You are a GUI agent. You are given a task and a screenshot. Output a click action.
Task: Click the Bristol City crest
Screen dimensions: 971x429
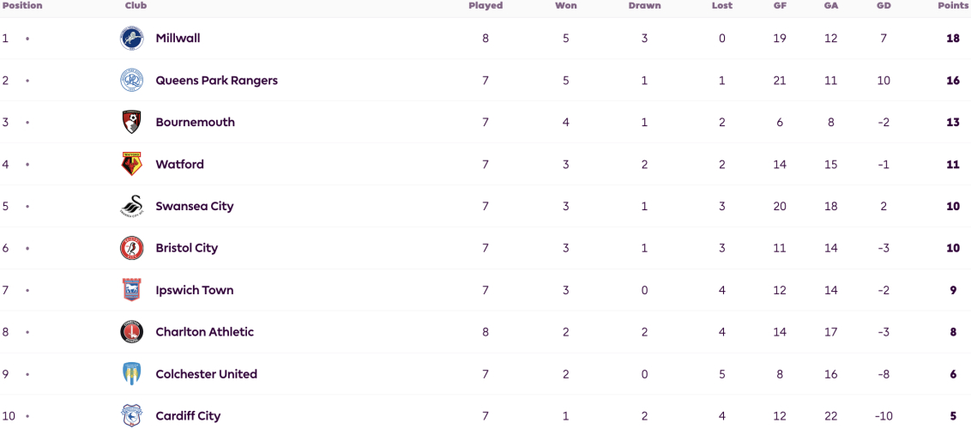coord(131,248)
